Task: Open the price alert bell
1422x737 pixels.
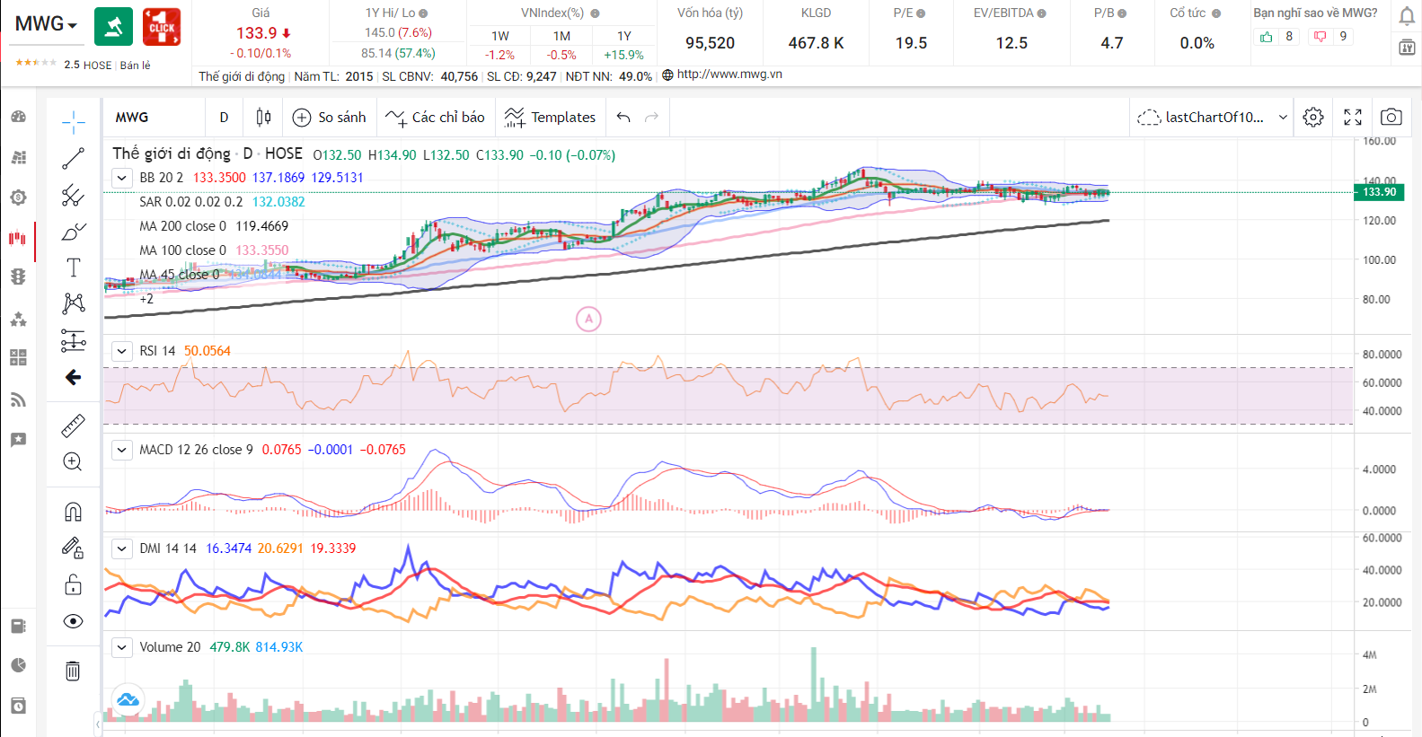Action: click(x=1407, y=16)
